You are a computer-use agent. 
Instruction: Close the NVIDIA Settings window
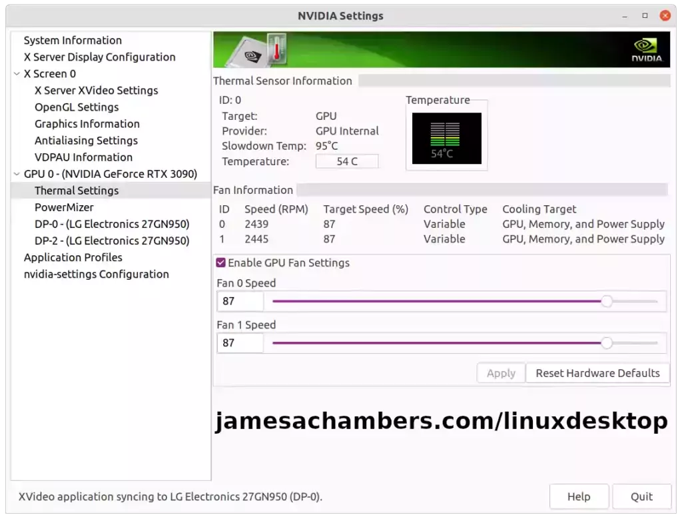click(665, 16)
